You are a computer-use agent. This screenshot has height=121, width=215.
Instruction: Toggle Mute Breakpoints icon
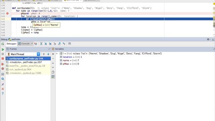tap(3, 69)
